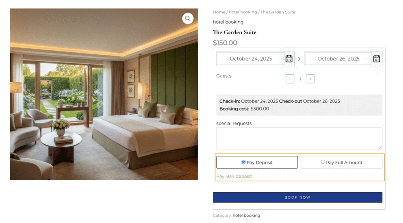Image resolution: width=403 pixels, height=223 pixels.
Task: Select the Pay Deposit radio option
Action: coord(243,162)
